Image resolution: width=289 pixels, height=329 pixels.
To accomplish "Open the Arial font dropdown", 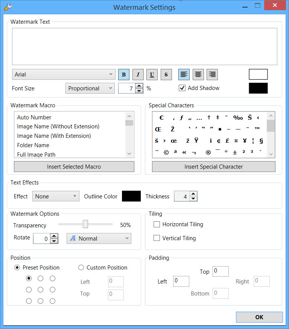I will 64,75.
